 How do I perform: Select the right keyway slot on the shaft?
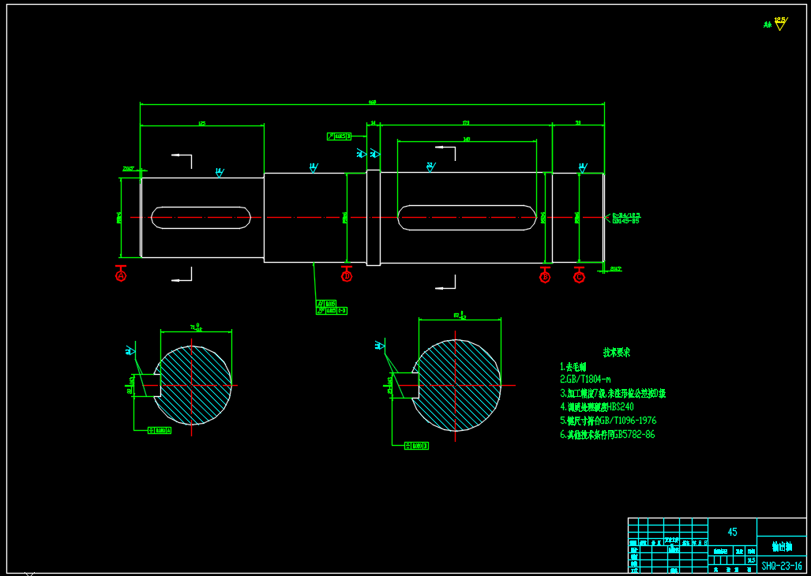pyautogui.click(x=465, y=218)
